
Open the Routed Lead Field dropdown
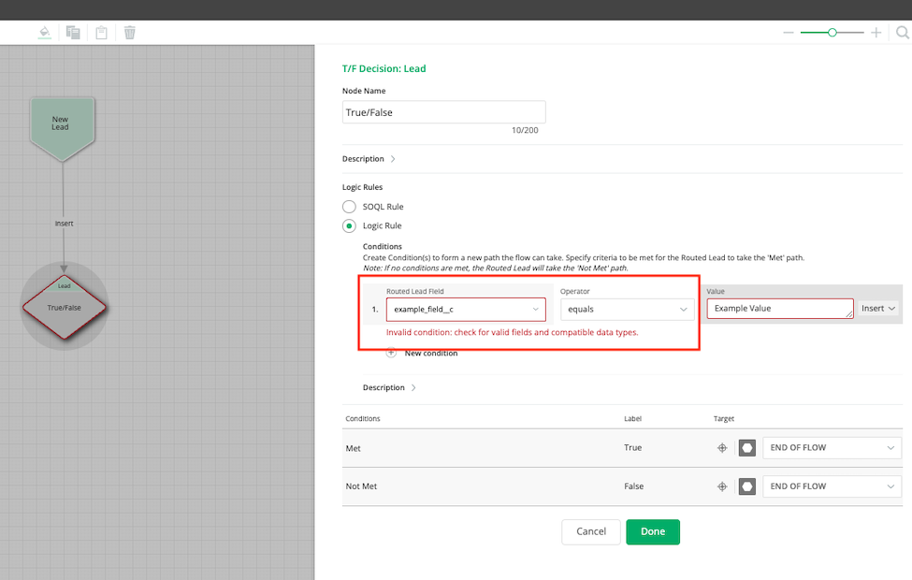pos(466,310)
